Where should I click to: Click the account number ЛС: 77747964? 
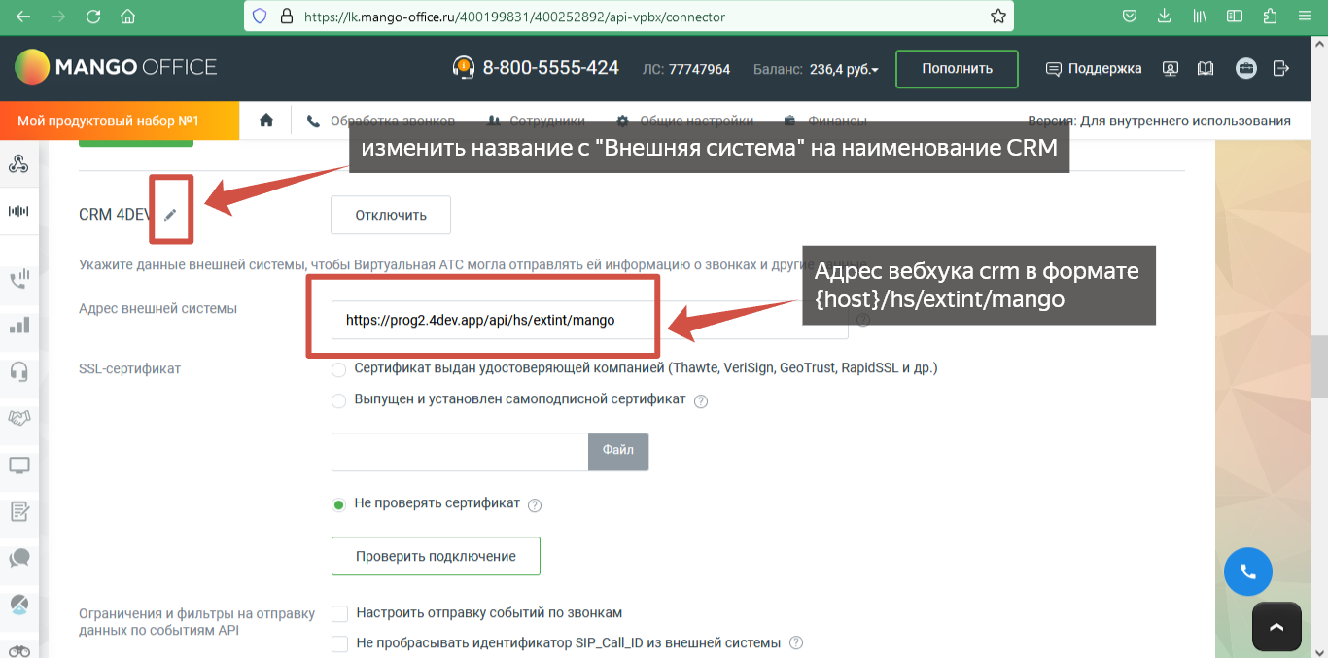coord(686,69)
